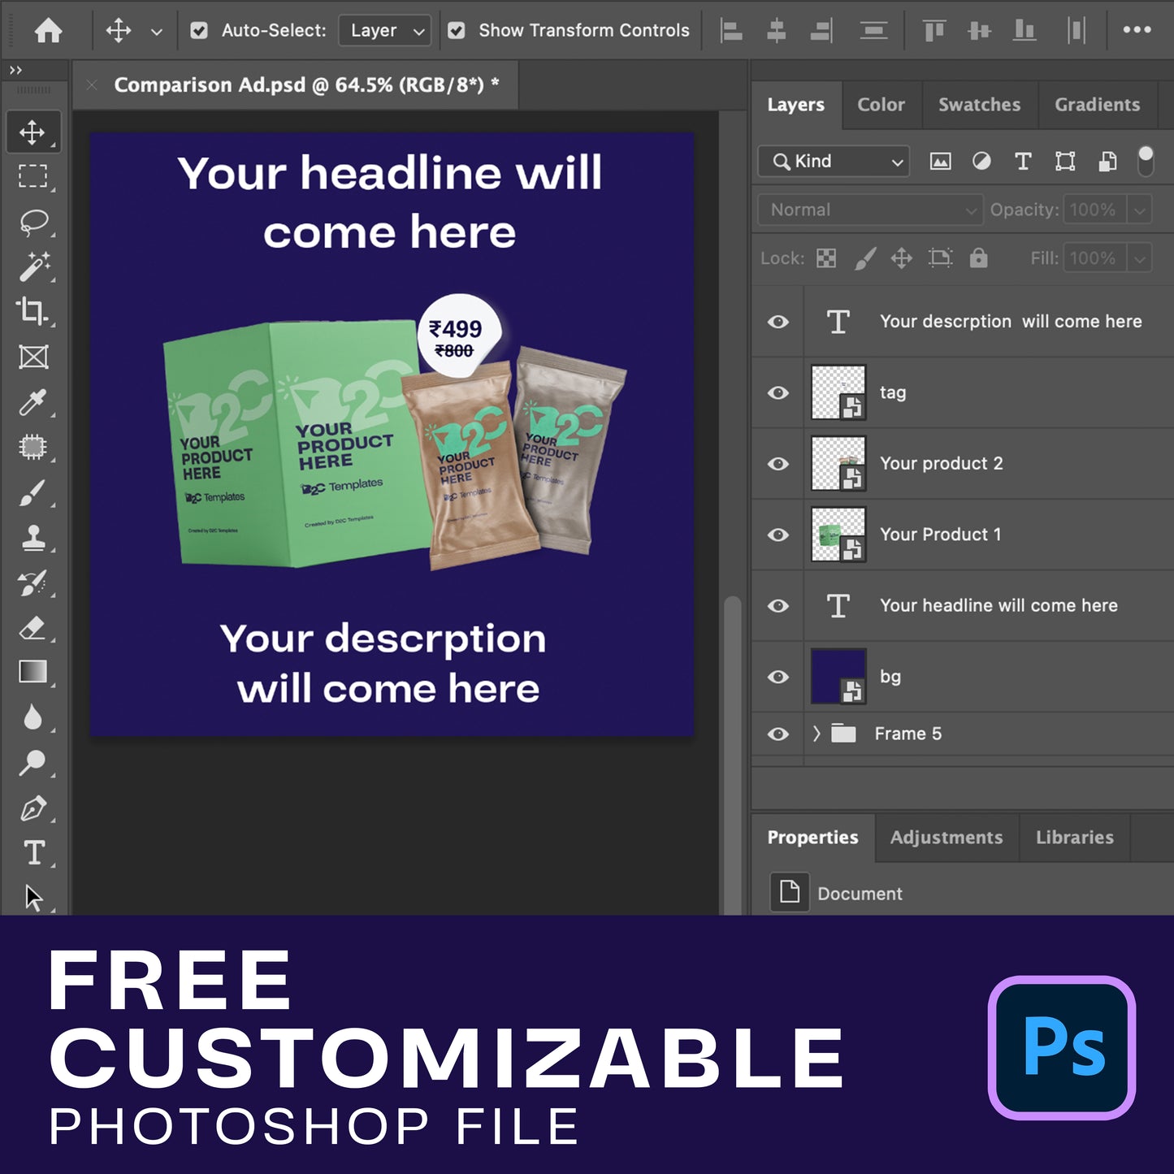Pick the Crop tool
The width and height of the screenshot is (1174, 1174).
33,311
